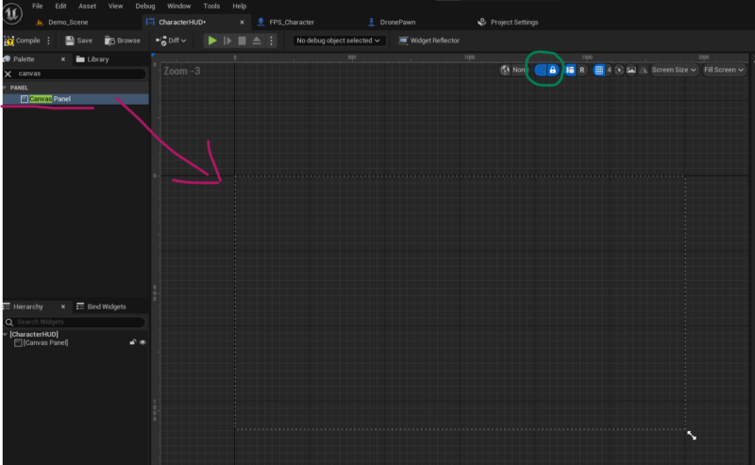This screenshot has height=465, width=755.
Task: Click the preview background image icon
Action: point(631,71)
